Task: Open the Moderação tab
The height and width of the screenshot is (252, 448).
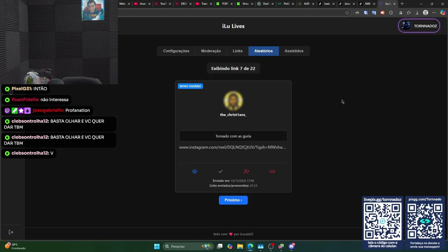Action: coord(211,51)
